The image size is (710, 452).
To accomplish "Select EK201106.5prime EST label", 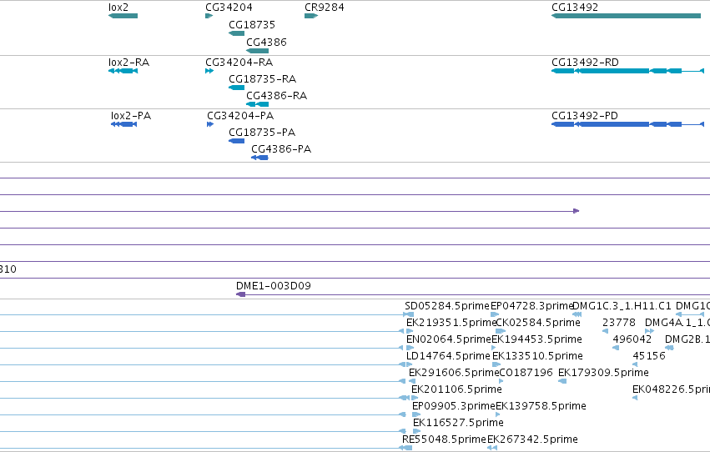I will (x=457, y=389).
